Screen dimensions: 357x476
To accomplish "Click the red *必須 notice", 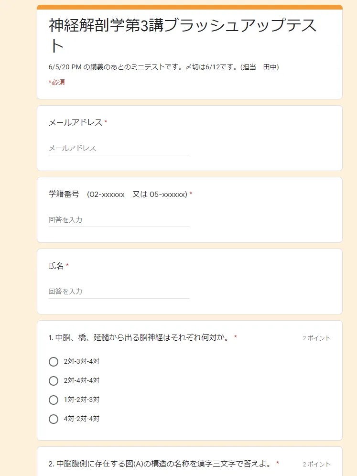I will click(x=57, y=82).
